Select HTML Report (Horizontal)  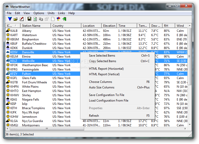[118, 69]
